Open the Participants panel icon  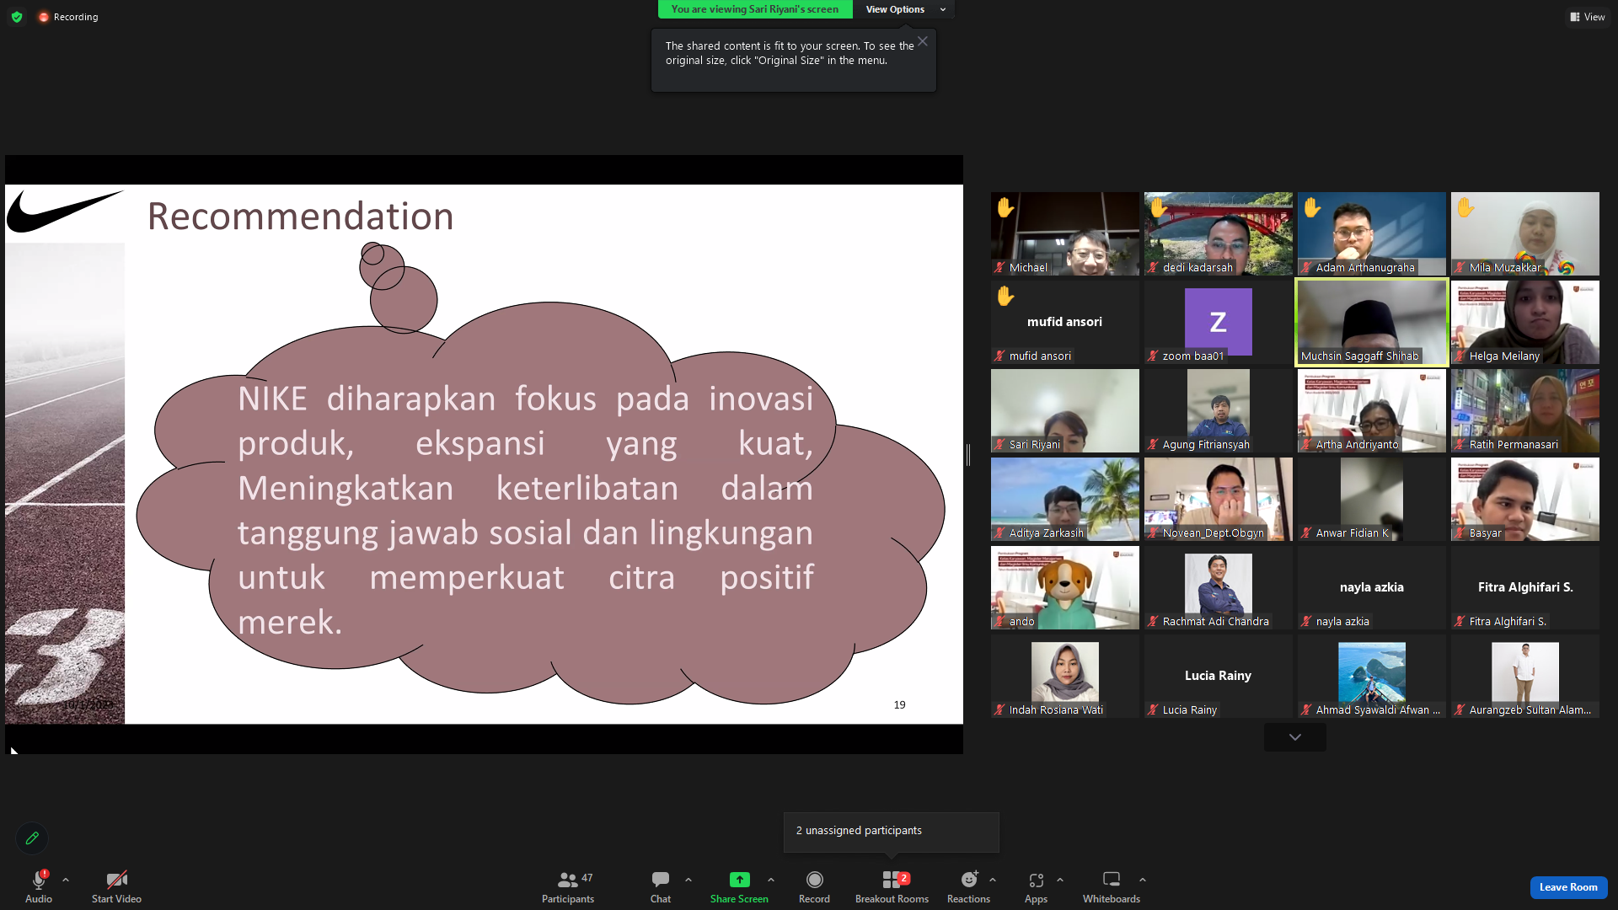568,880
